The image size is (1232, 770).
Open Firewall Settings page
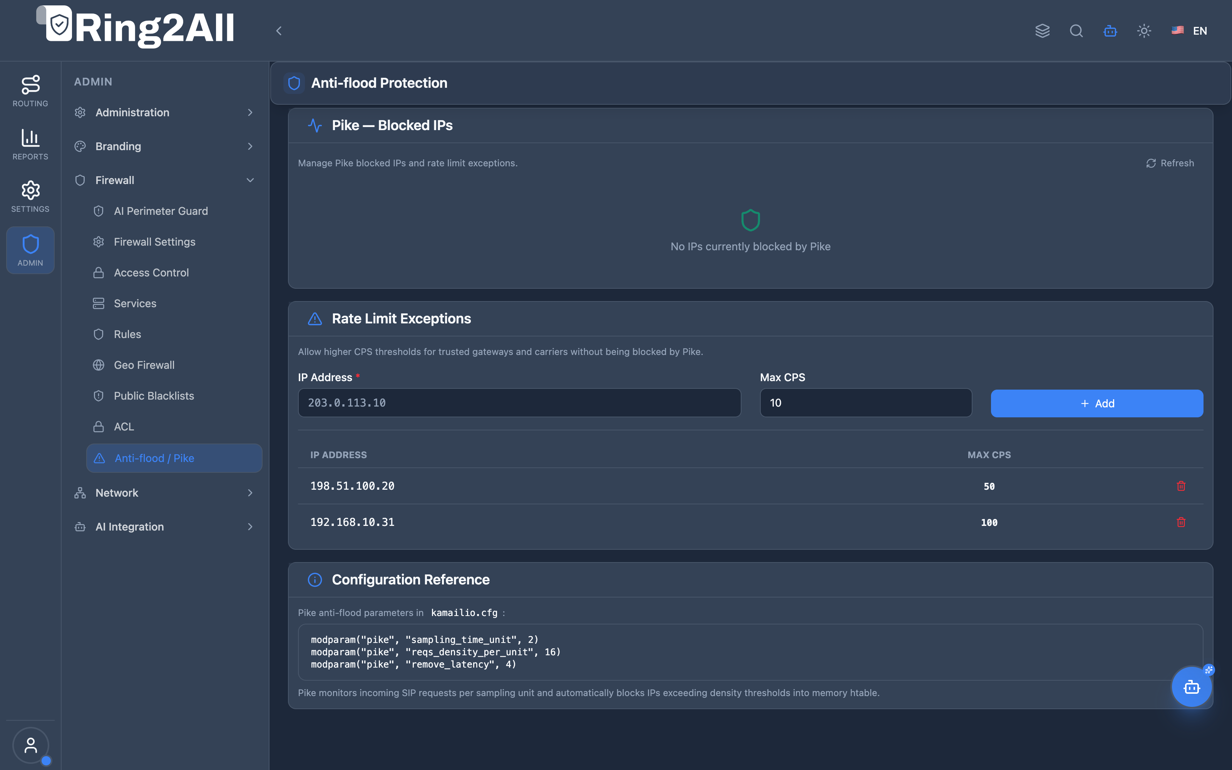174,242
